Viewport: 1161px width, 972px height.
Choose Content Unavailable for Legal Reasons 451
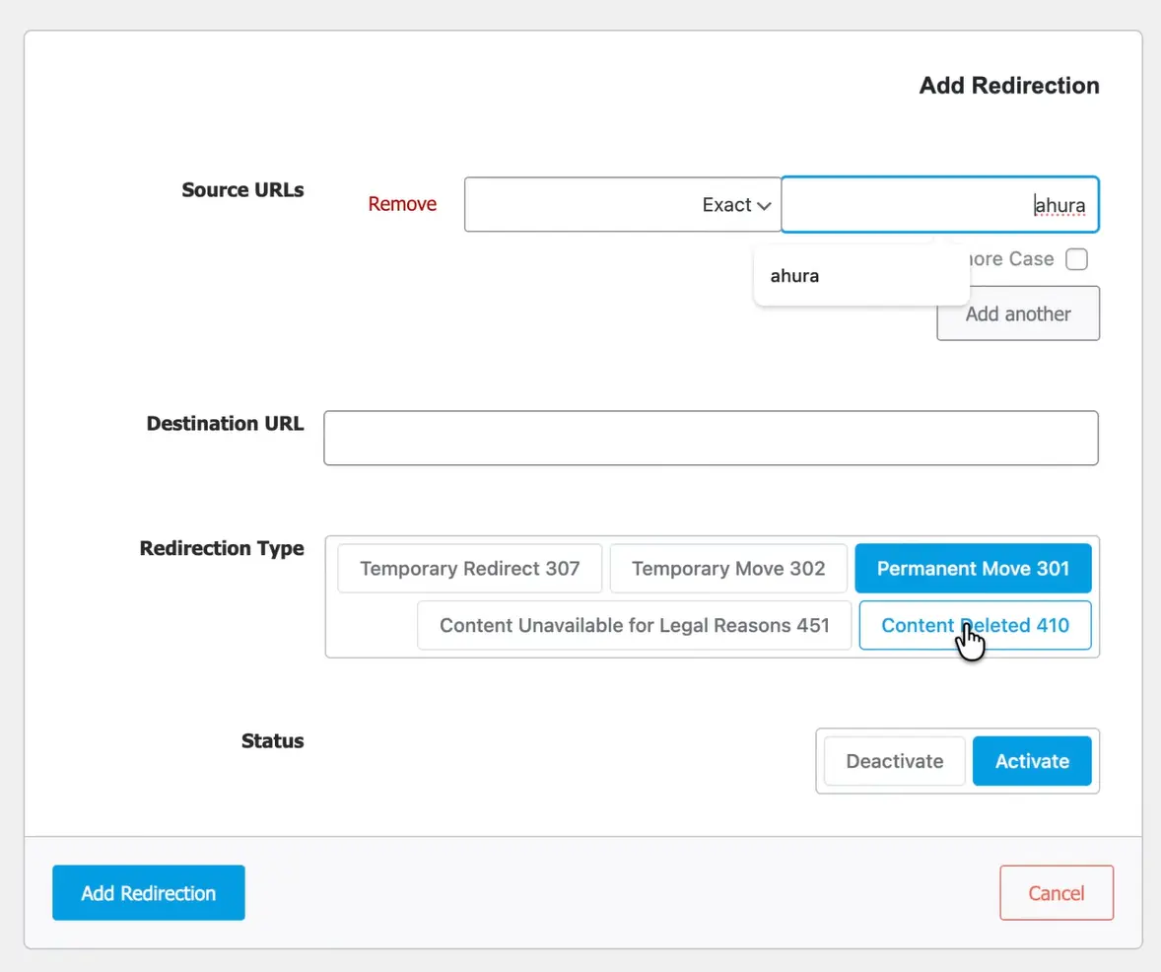tap(634, 625)
